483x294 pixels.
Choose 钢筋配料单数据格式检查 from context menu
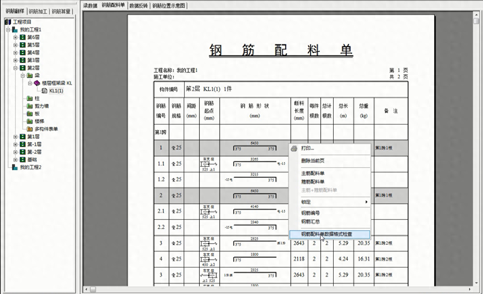tap(327, 234)
